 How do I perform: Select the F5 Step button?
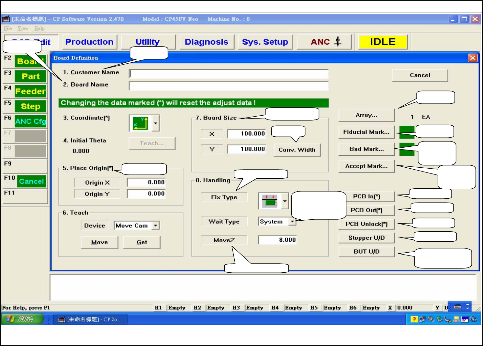[x=30, y=106]
